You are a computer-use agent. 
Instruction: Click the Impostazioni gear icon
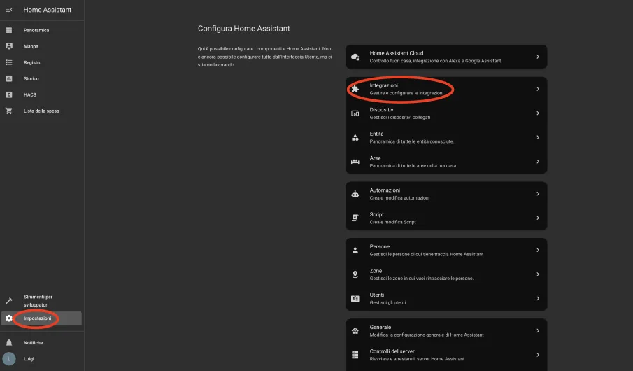click(x=9, y=318)
